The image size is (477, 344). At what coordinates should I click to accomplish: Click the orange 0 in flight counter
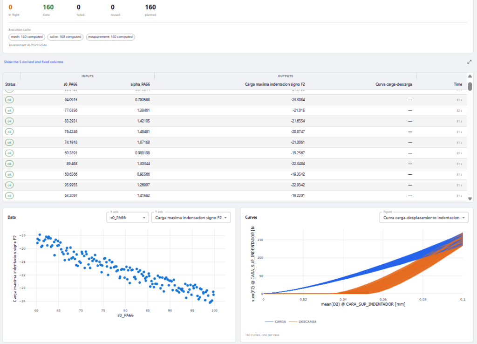coord(10,7)
